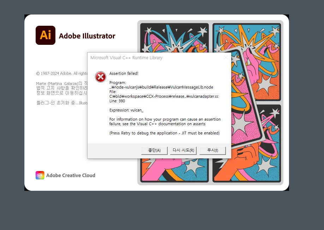The height and width of the screenshot is (230, 324).
Task: Click the Adobe Creative Cloud icon
Action: click(40, 175)
